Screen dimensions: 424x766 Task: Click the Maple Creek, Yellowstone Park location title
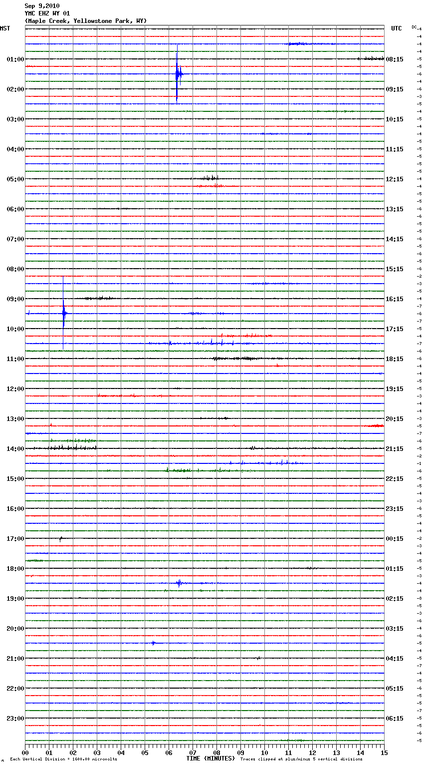tap(86, 21)
